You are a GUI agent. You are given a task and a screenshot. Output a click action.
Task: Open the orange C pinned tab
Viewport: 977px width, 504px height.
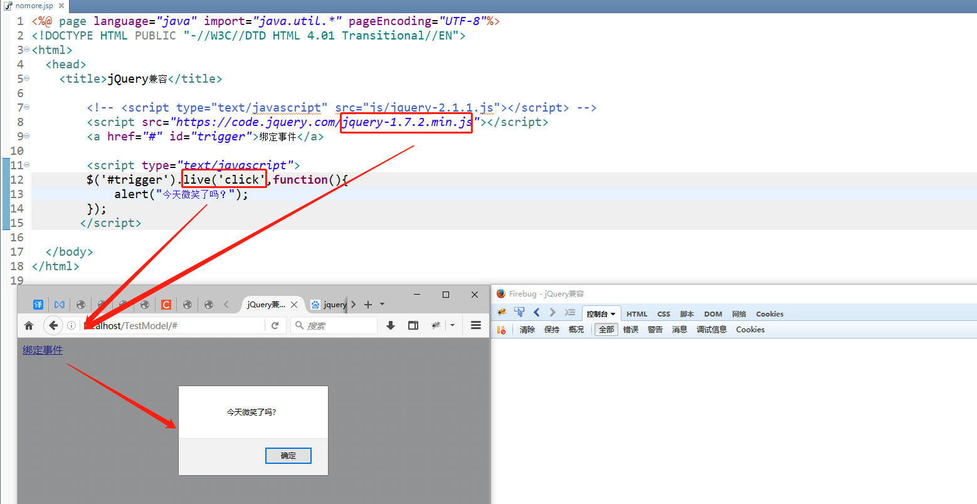click(x=166, y=305)
